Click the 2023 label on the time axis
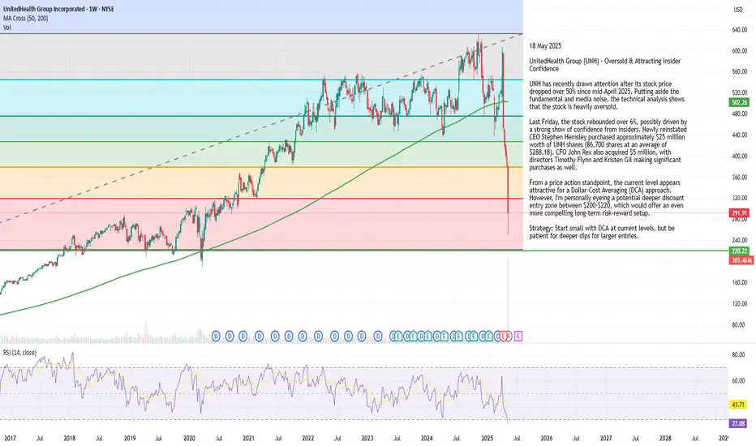This screenshot has height=446, width=756. 367,438
